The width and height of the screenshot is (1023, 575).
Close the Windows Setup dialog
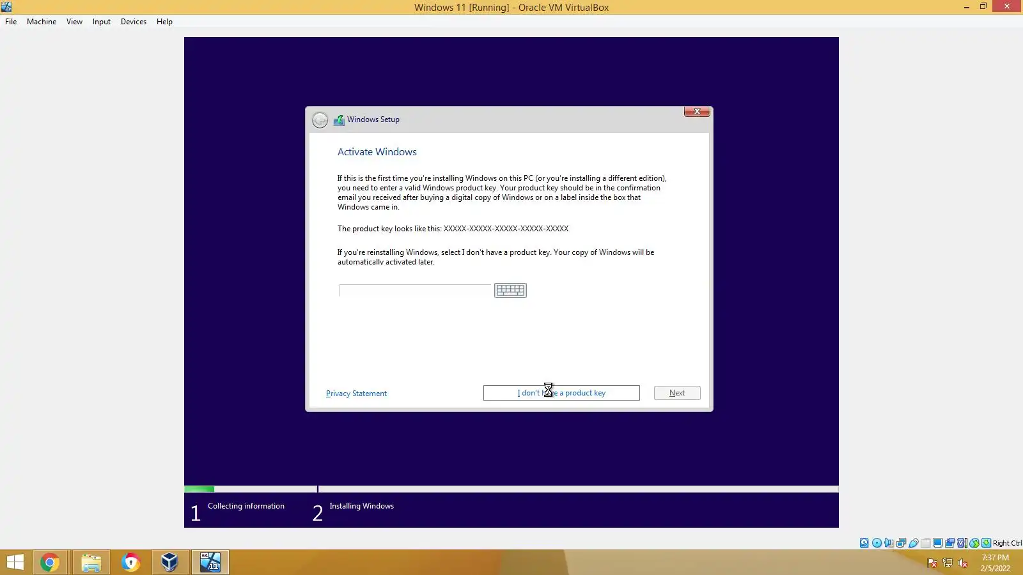697,111
